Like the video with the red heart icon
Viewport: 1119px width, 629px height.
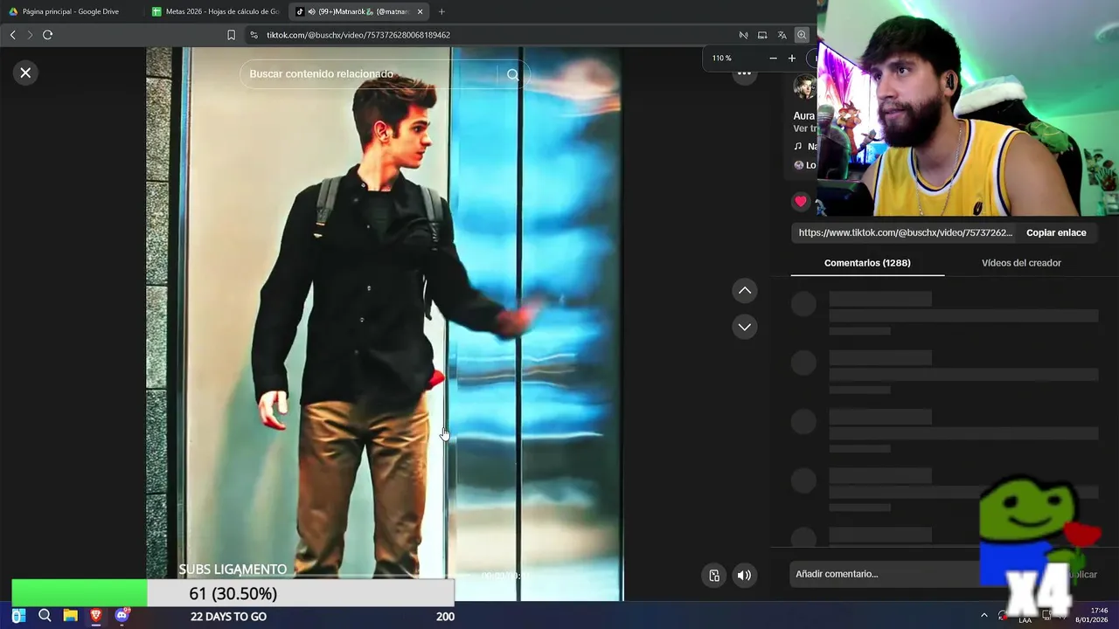801,202
